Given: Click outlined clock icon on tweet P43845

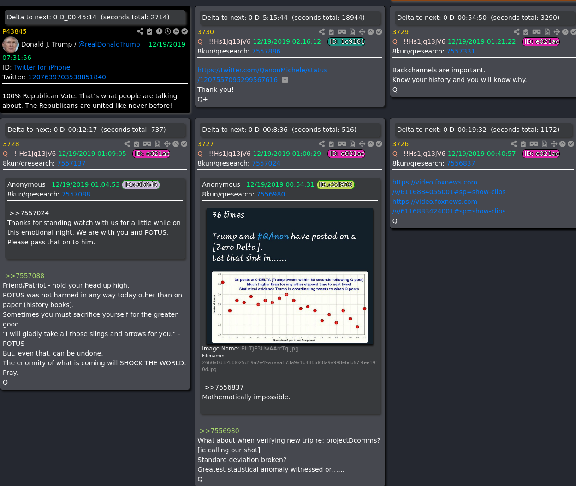Looking at the screenshot, I should coord(168,31).
